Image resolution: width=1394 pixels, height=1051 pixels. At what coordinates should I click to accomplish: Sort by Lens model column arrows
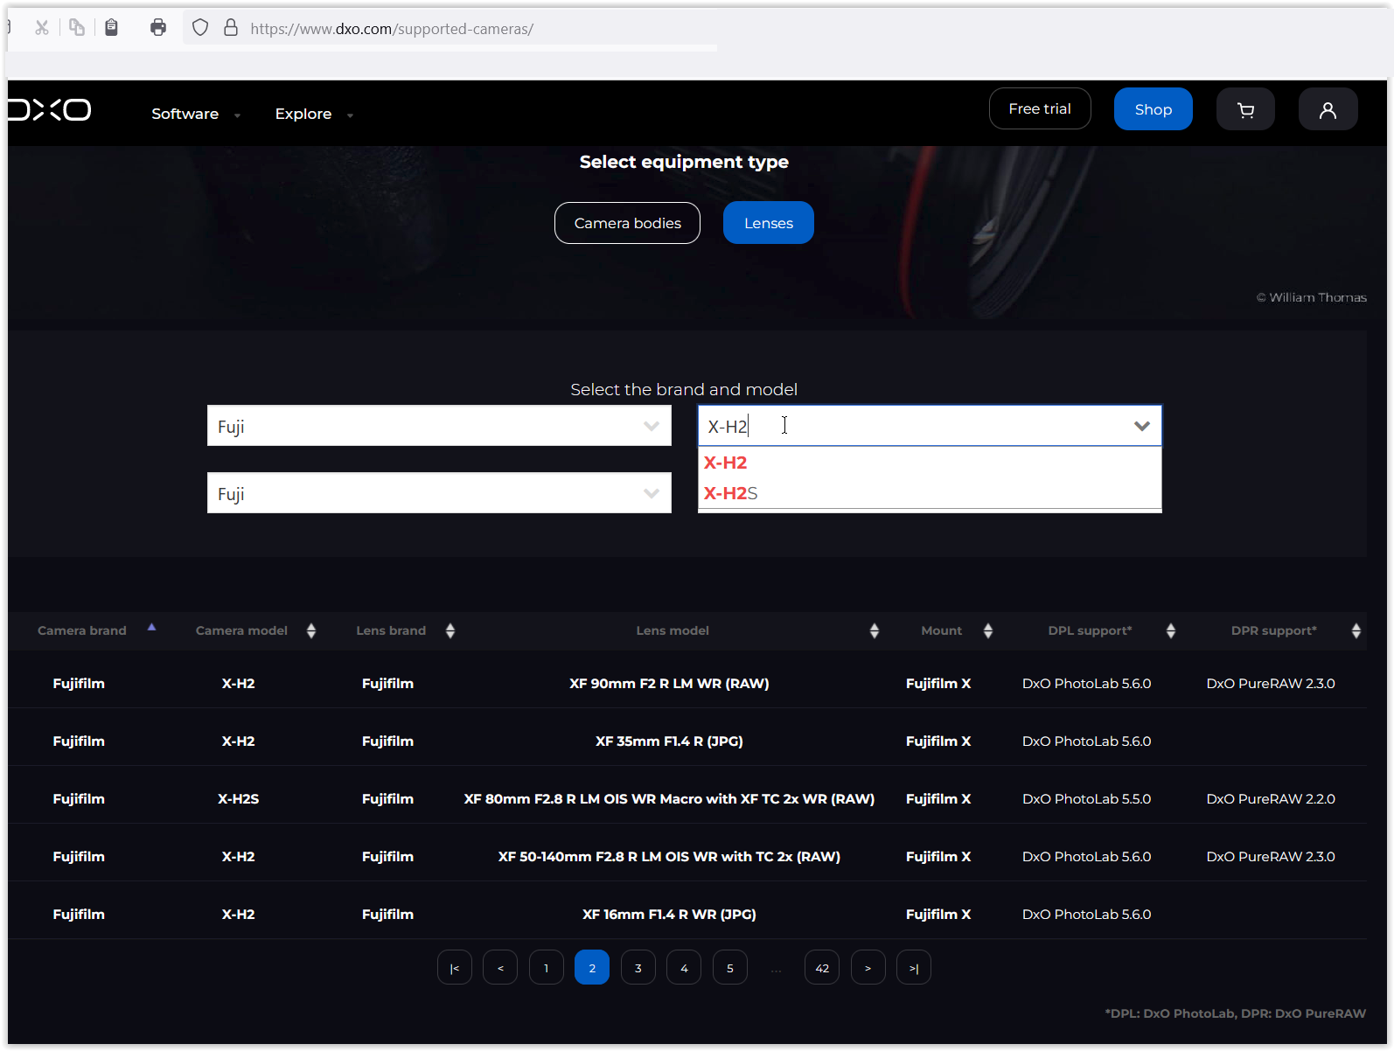click(875, 630)
